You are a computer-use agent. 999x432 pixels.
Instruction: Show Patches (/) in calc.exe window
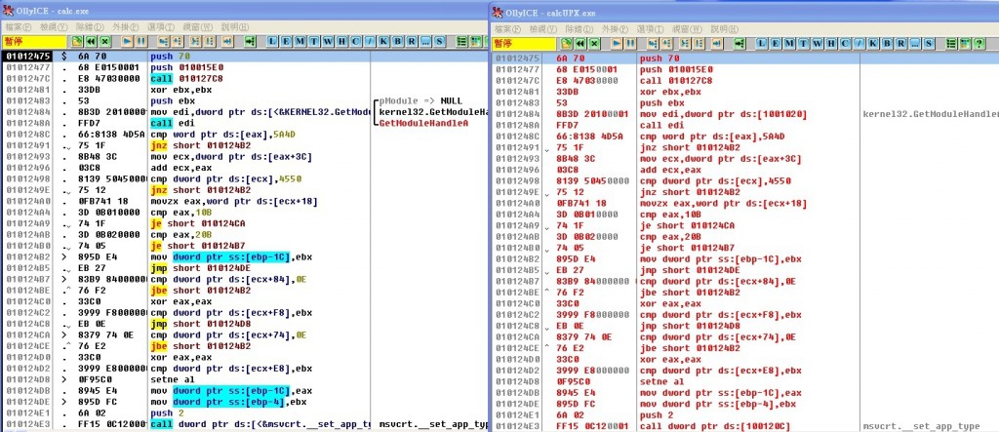pos(370,41)
